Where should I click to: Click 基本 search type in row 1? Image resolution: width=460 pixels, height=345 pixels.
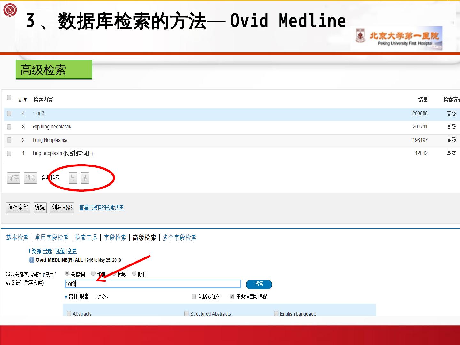(451, 153)
